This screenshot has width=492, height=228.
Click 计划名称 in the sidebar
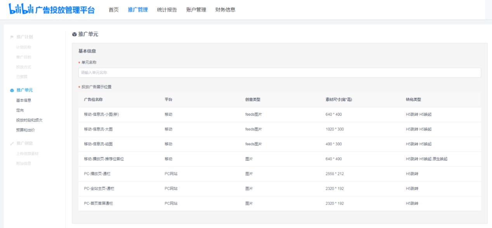[x=23, y=47]
